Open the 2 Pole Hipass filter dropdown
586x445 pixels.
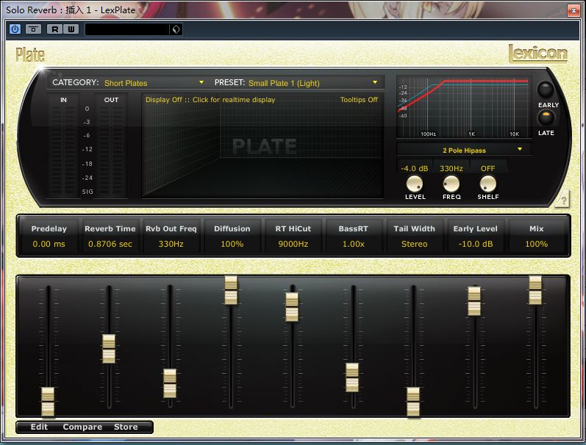tap(464, 150)
